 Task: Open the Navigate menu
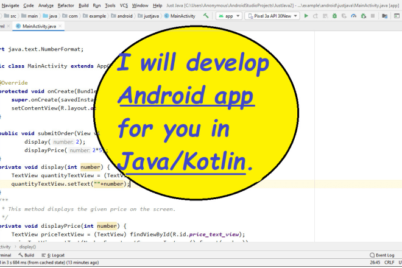click(10, 5)
